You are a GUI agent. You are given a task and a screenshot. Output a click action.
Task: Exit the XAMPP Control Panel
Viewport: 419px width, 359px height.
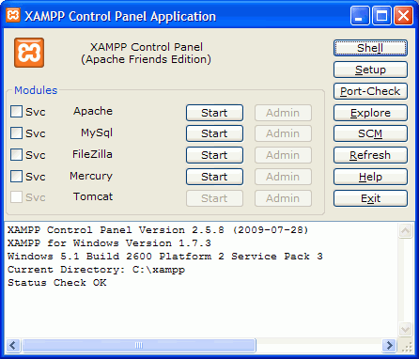click(370, 198)
